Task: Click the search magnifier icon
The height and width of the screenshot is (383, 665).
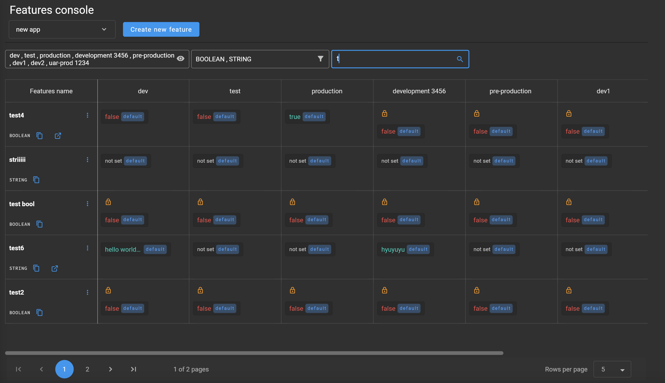Action: [x=460, y=59]
